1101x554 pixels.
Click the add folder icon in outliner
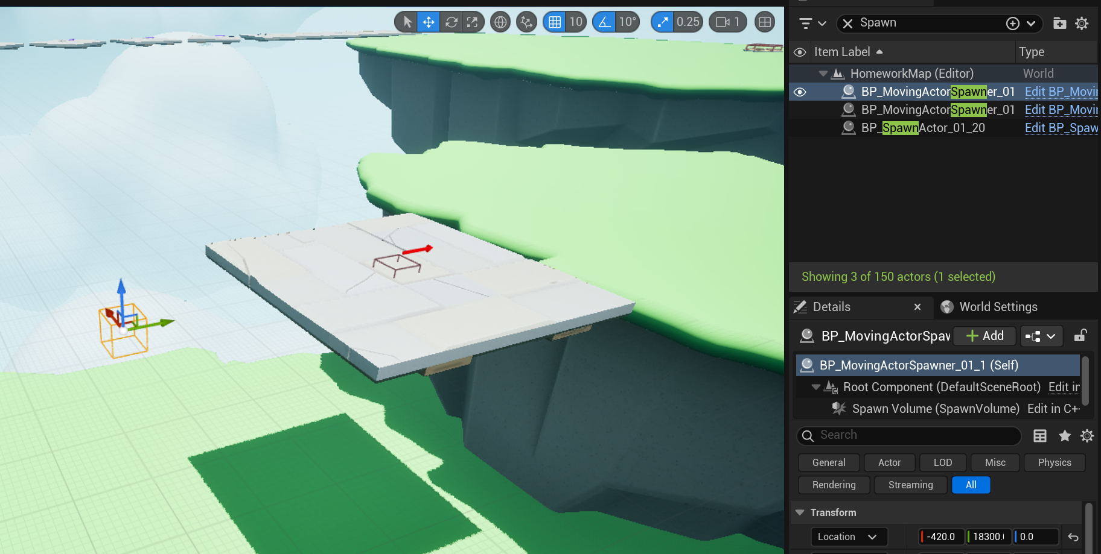point(1059,23)
